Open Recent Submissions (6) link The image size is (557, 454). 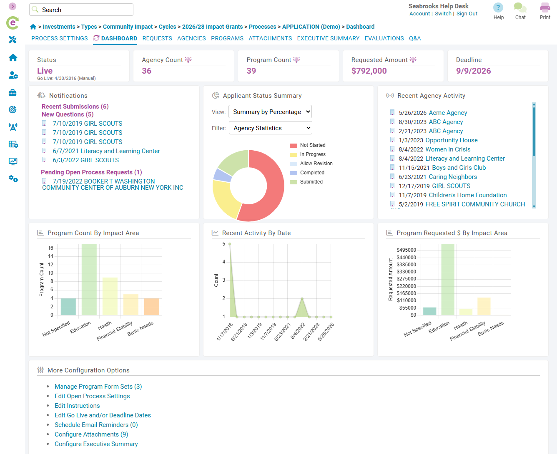pyautogui.click(x=75, y=107)
